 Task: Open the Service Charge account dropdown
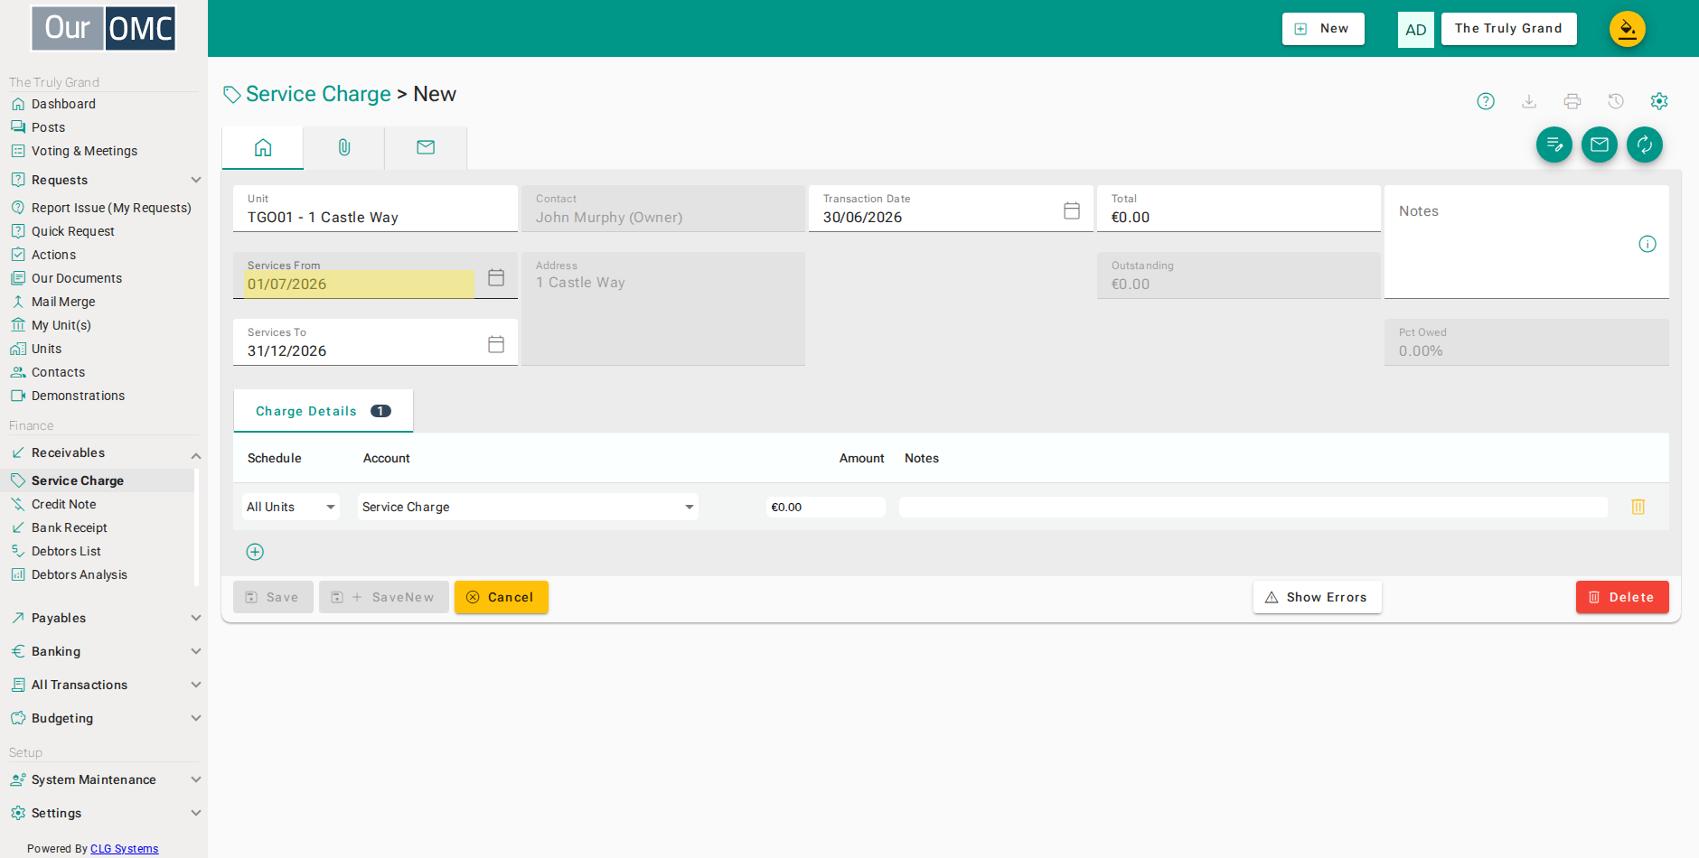pos(528,507)
